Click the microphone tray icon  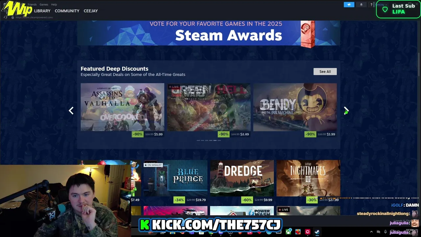pos(385,232)
